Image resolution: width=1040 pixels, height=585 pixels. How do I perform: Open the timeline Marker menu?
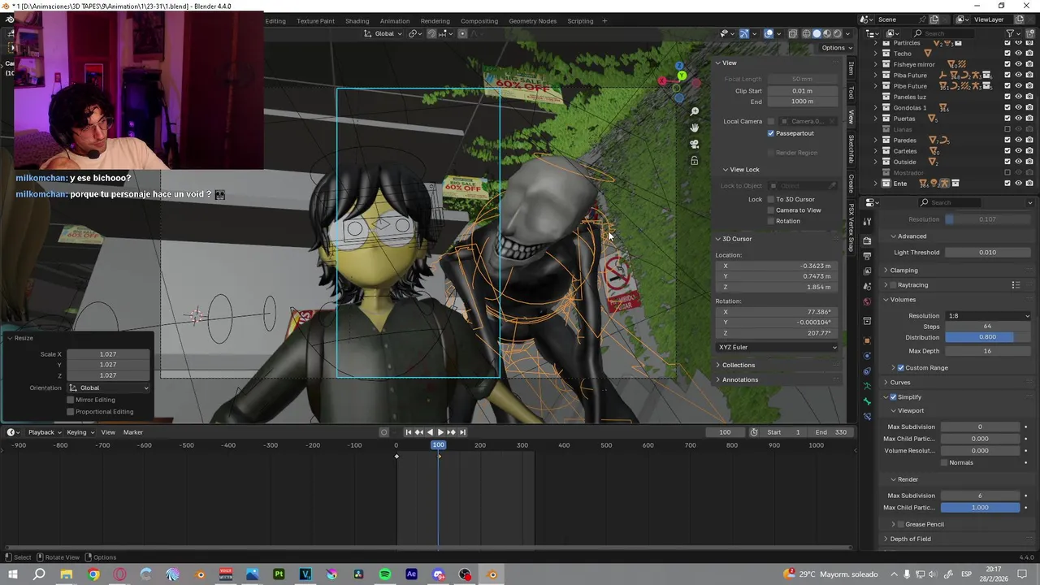[132, 432]
